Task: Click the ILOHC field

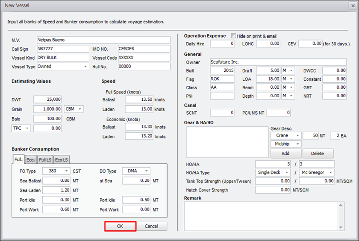Action: coord(268,44)
